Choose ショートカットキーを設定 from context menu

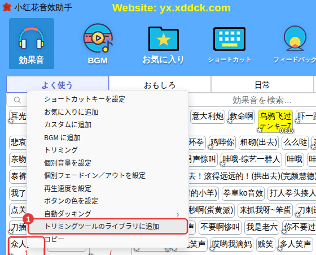pyautogui.click(x=108, y=99)
